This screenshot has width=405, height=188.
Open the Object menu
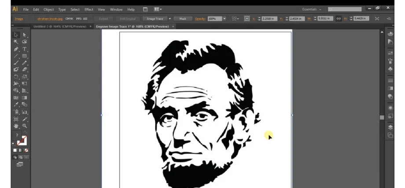48,10
